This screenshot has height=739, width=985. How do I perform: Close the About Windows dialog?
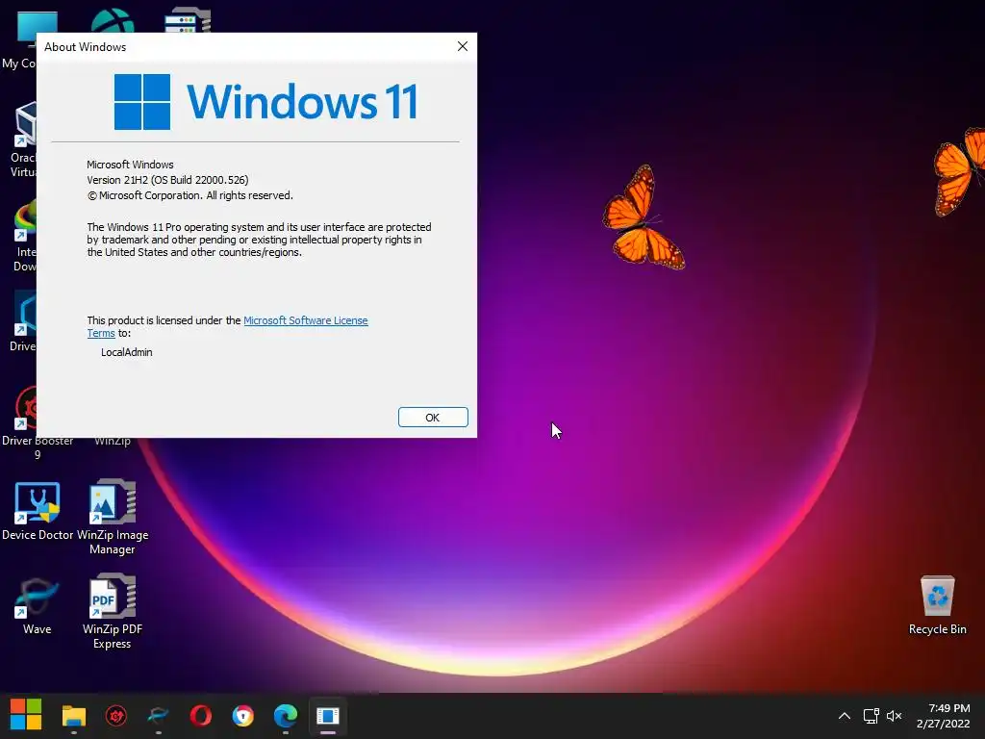pos(463,46)
